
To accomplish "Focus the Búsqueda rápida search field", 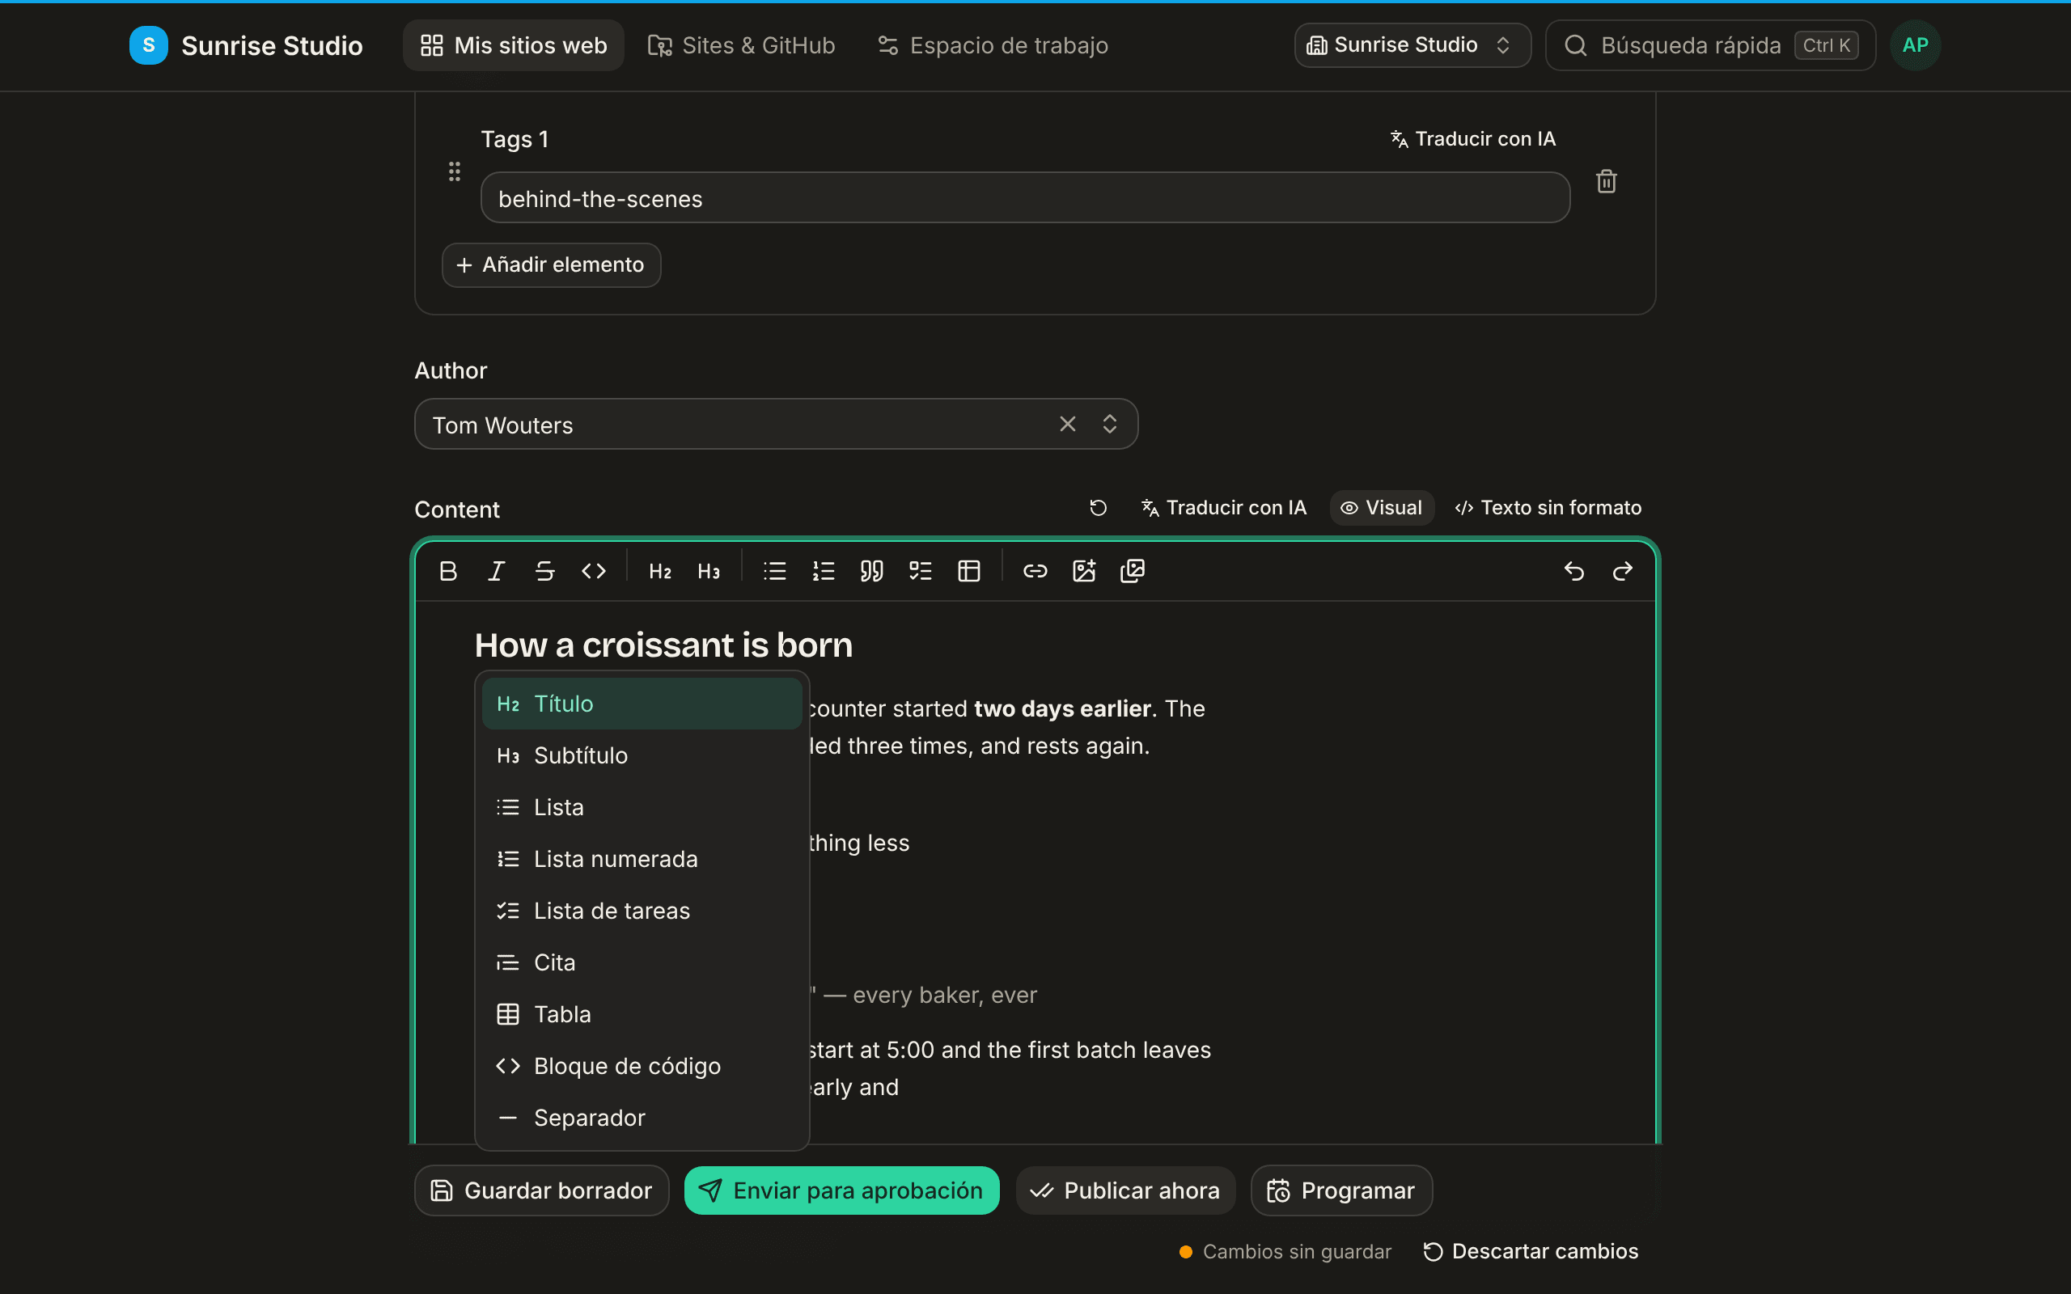I will pos(1710,45).
